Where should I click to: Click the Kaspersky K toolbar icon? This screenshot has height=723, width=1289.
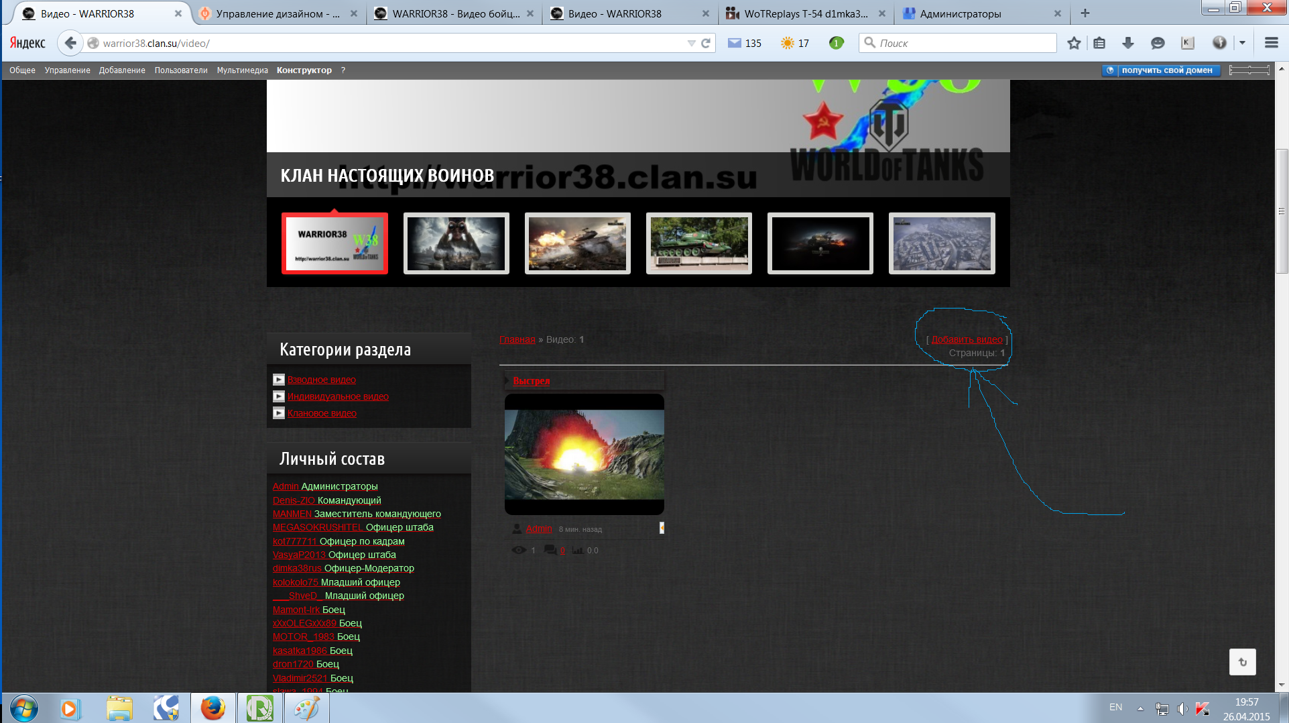1187,43
